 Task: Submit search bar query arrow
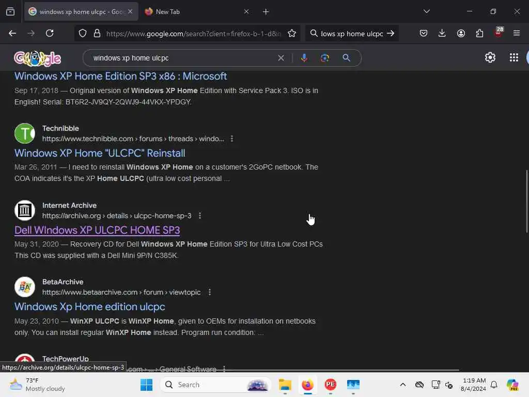pyautogui.click(x=391, y=34)
